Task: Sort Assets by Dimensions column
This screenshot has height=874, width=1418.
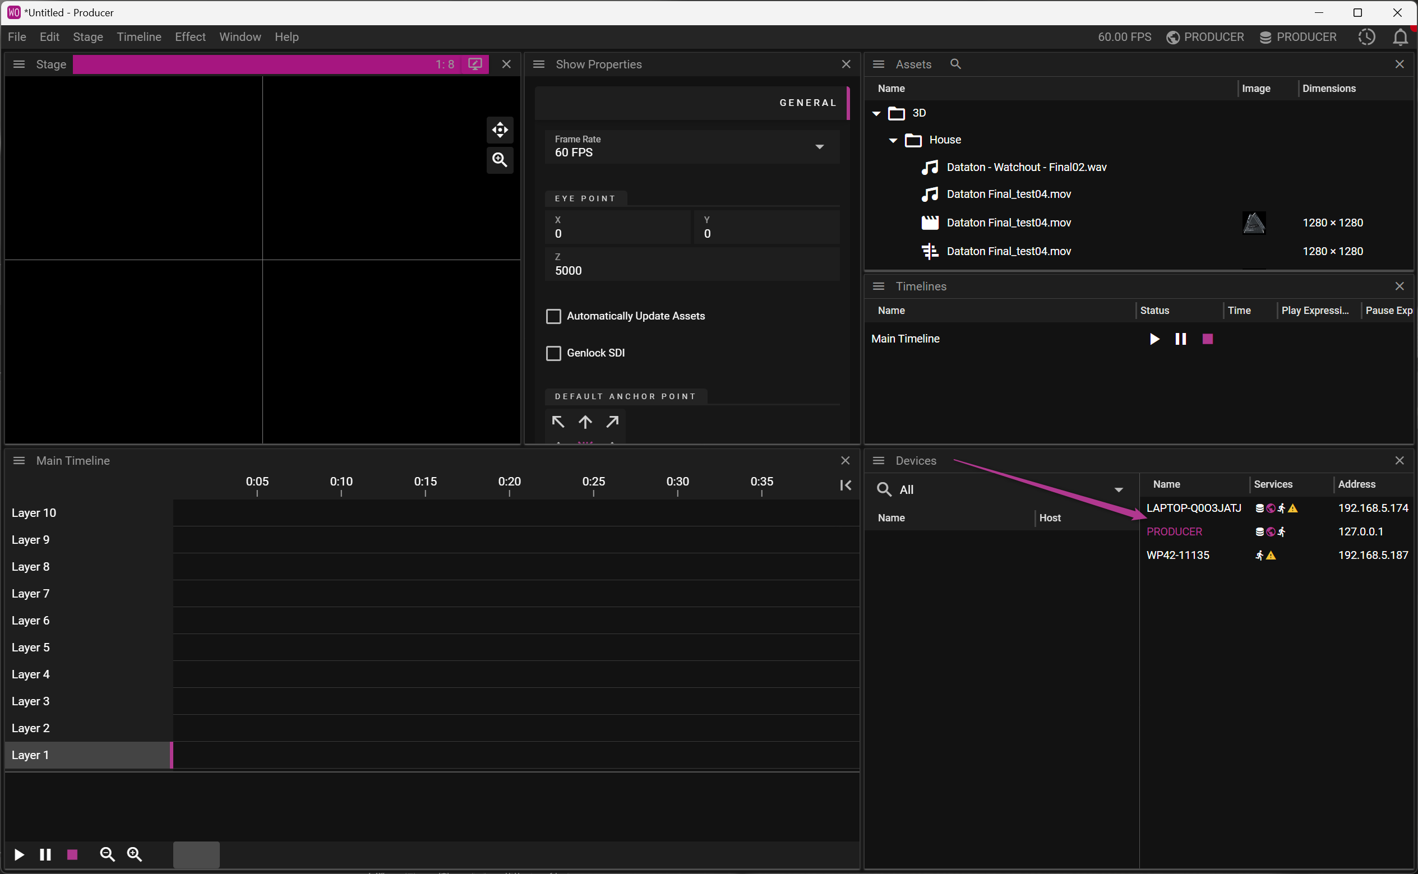Action: click(x=1328, y=89)
